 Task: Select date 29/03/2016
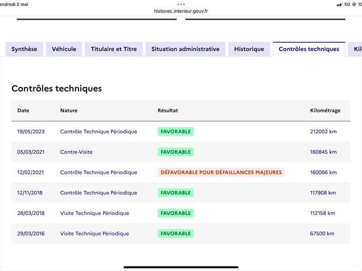[31, 234]
